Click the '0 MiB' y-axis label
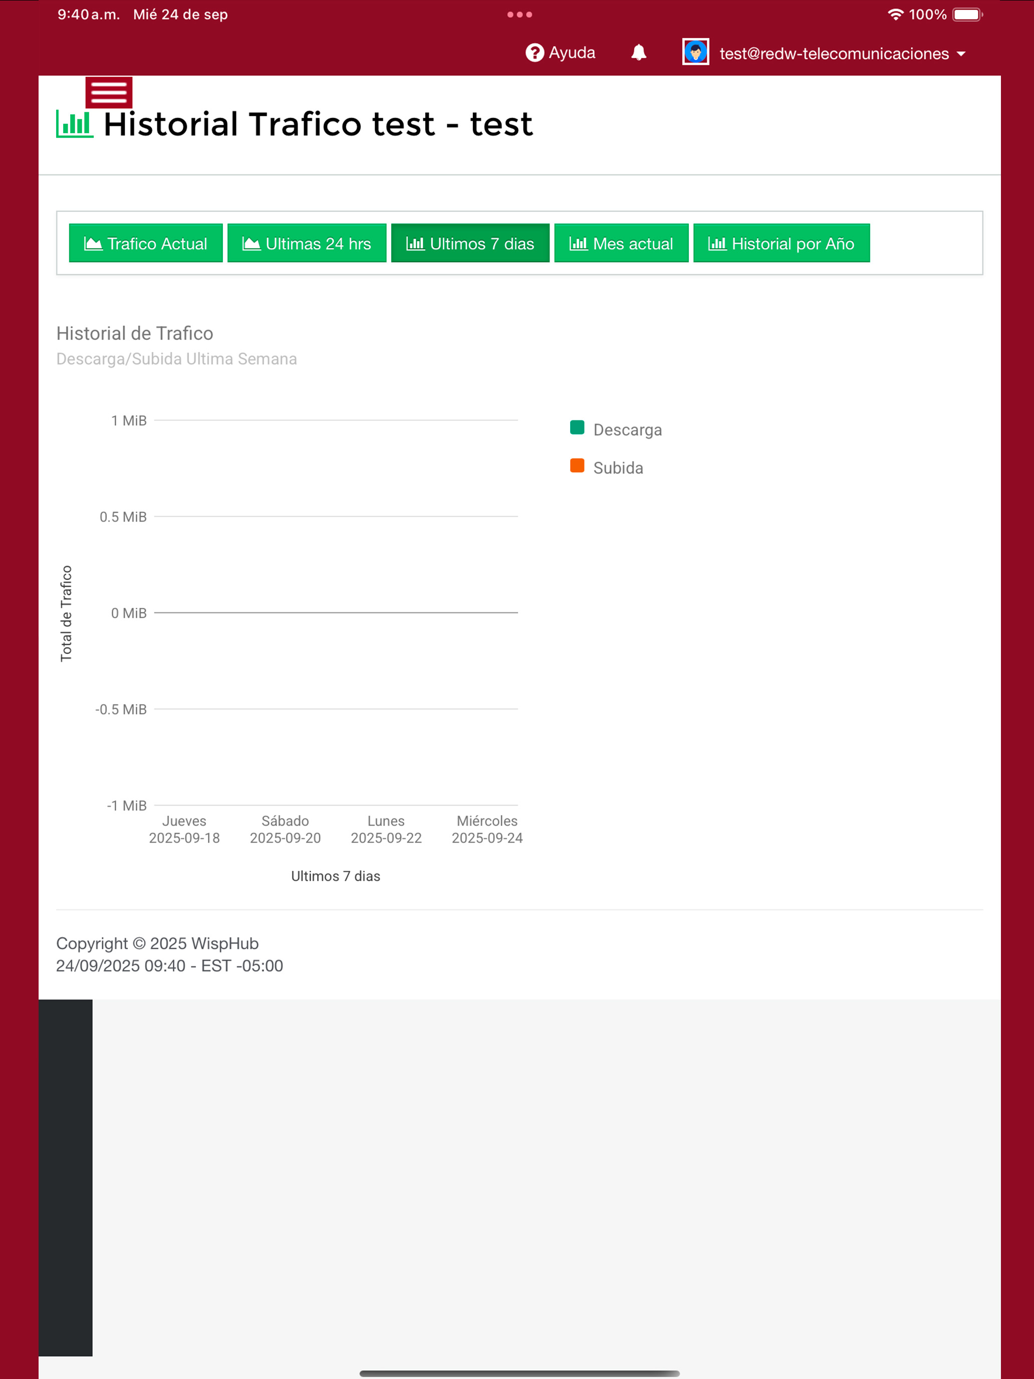This screenshot has width=1034, height=1379. (x=129, y=613)
